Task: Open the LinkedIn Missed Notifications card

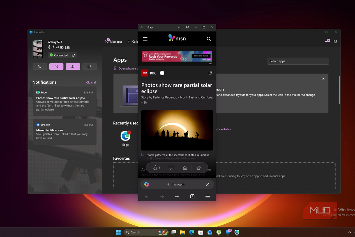Action: click(64, 131)
